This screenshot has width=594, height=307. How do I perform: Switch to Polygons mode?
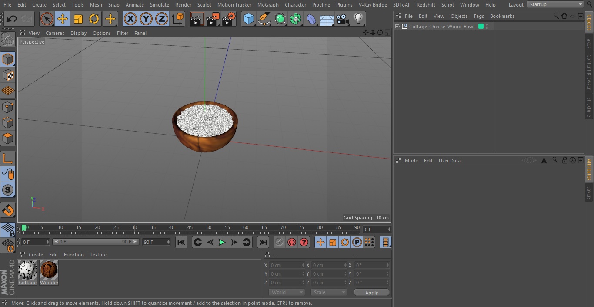8,138
